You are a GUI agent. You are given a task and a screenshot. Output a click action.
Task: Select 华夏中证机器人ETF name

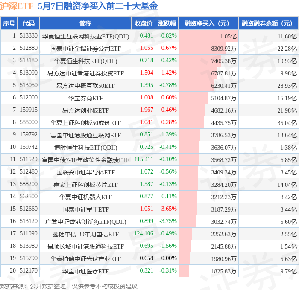pyautogui.click(x=85, y=197)
